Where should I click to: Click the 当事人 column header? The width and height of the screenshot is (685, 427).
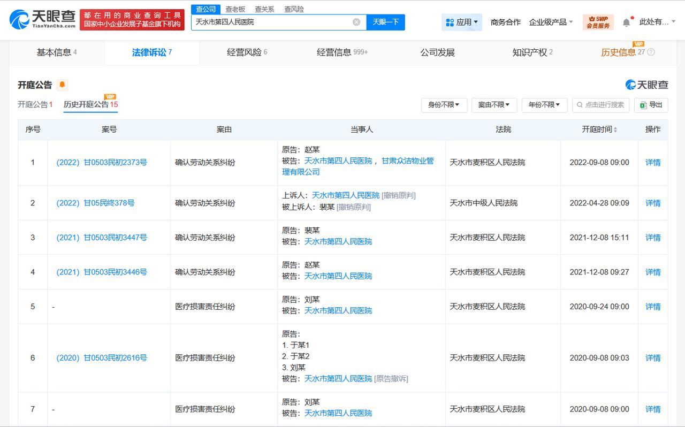(362, 129)
